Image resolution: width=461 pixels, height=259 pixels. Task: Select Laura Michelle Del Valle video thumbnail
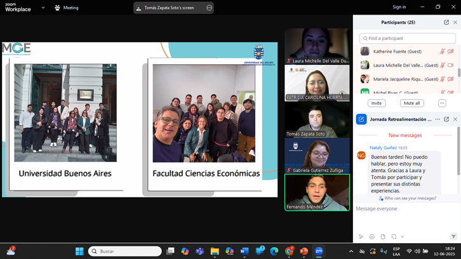317,46
